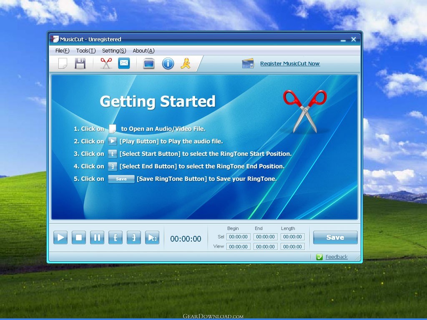
Task: Open the screen window toolbar icon
Action: point(149,64)
